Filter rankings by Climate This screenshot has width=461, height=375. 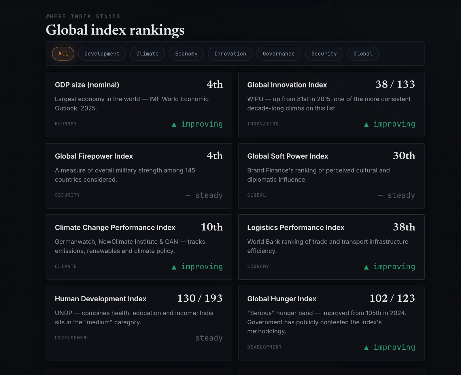point(147,54)
